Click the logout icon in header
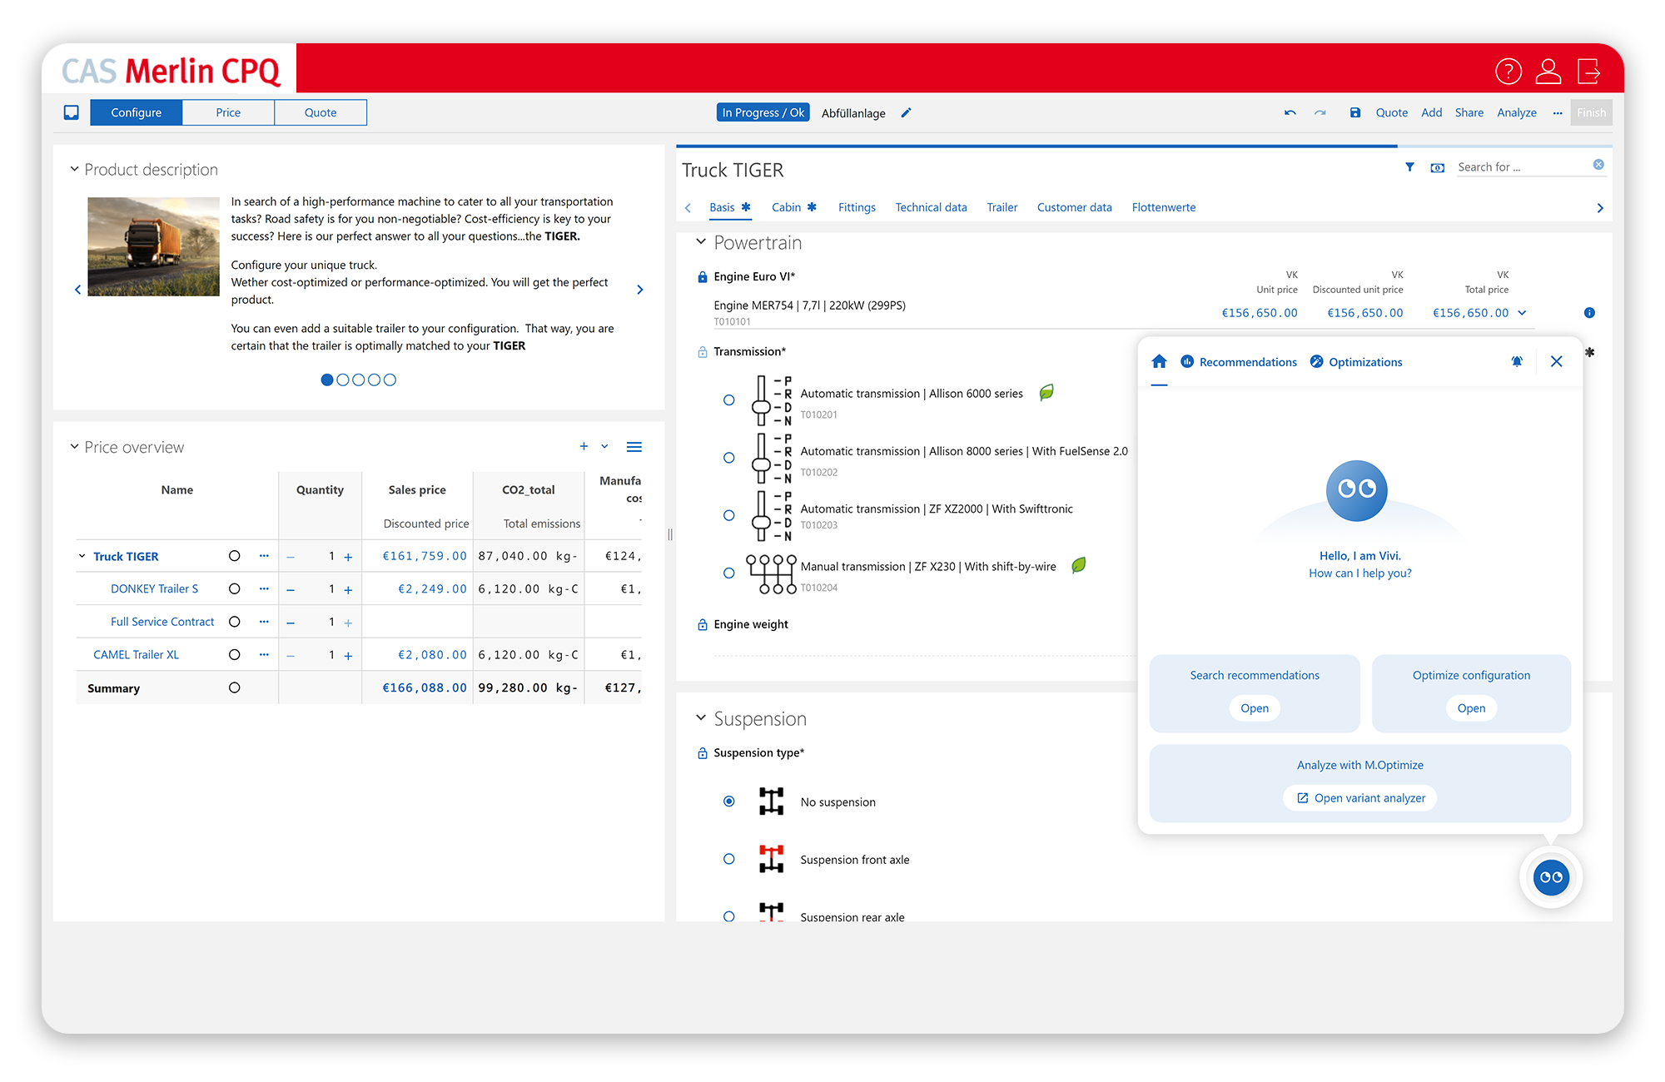Image resolution: width=1665 pixels, height=1082 pixels. (1588, 72)
